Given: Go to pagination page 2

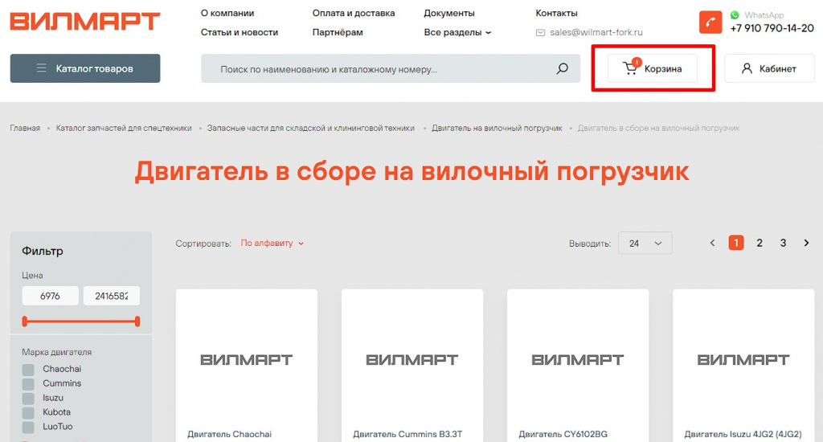Looking at the screenshot, I should click(759, 243).
